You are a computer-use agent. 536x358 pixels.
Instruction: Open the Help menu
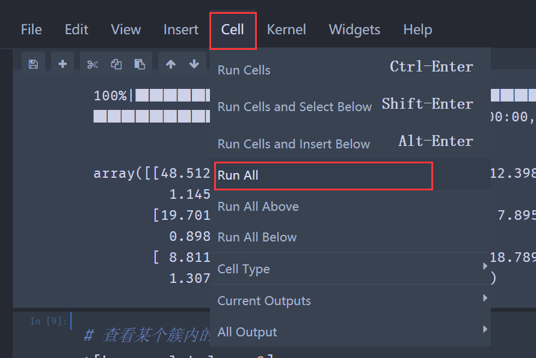point(417,29)
